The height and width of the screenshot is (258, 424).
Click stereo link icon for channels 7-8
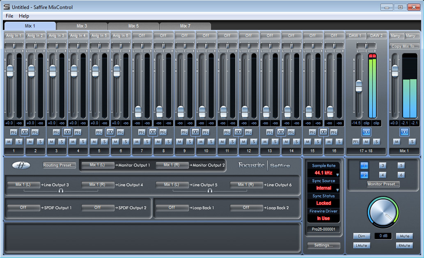coord(152,132)
